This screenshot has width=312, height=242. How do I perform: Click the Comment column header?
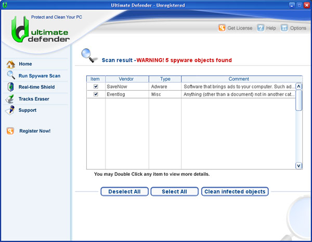[x=242, y=79]
